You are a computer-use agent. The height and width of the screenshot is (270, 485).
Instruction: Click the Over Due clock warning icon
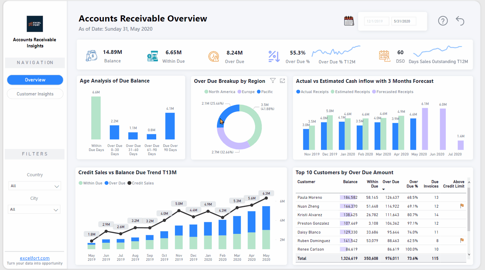tap(214, 56)
